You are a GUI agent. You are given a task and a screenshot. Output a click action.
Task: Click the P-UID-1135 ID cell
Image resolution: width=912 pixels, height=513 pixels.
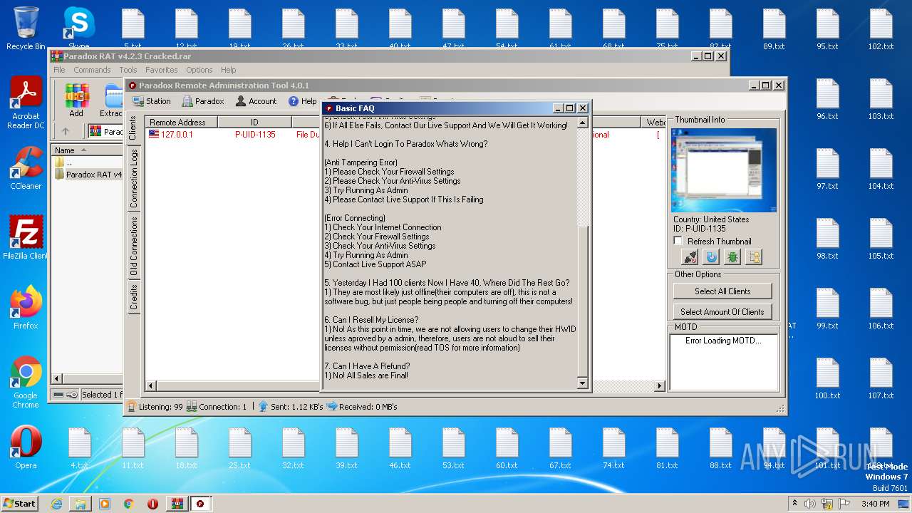[x=255, y=135]
